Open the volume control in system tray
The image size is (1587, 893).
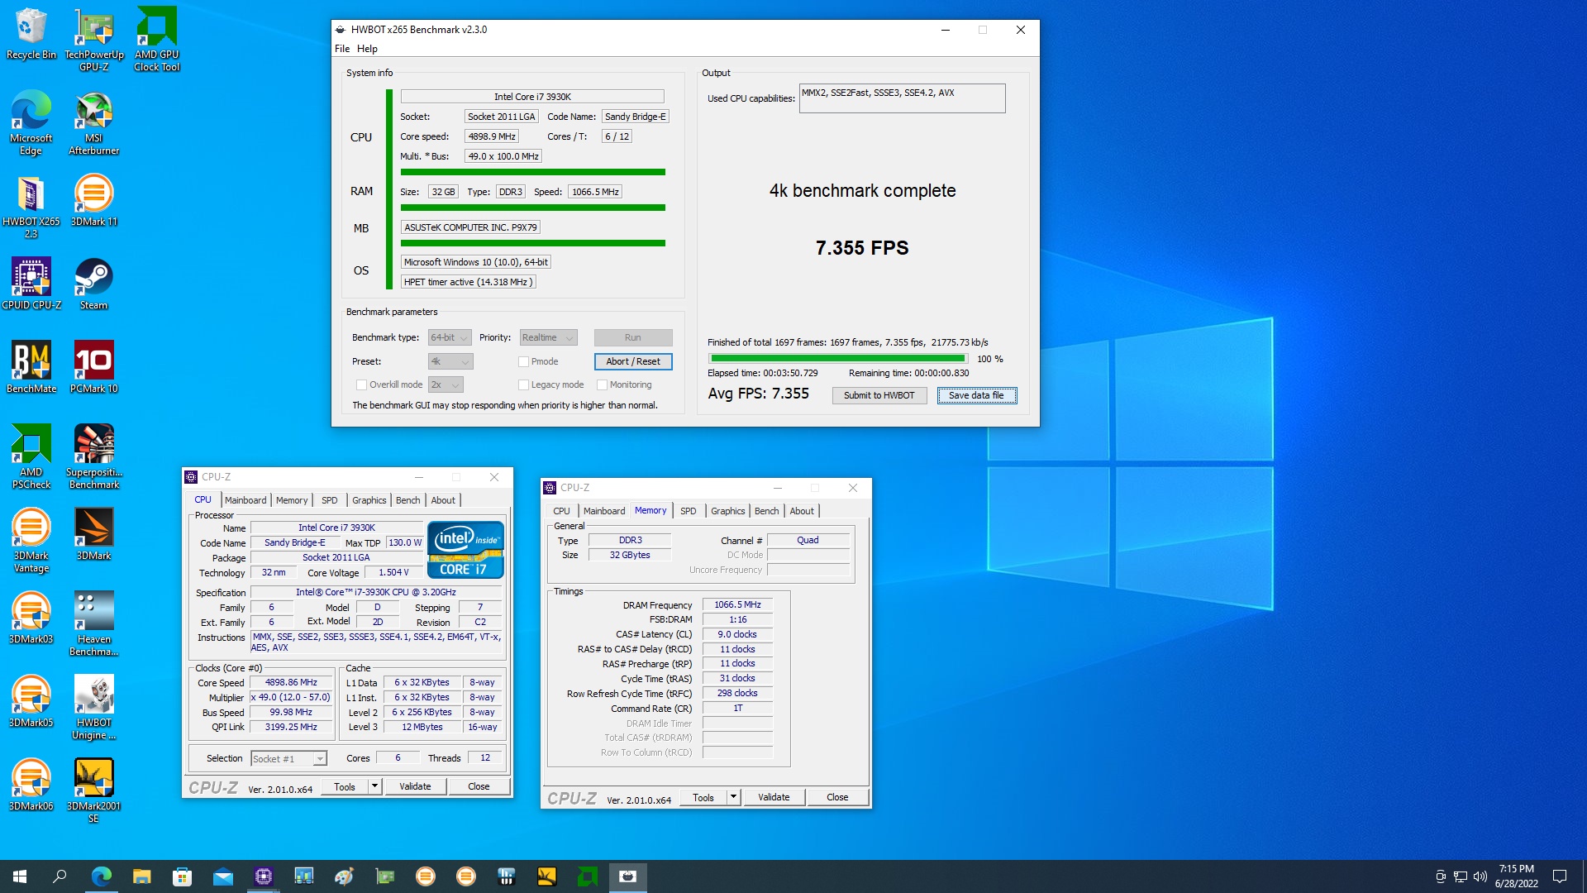1480,876
